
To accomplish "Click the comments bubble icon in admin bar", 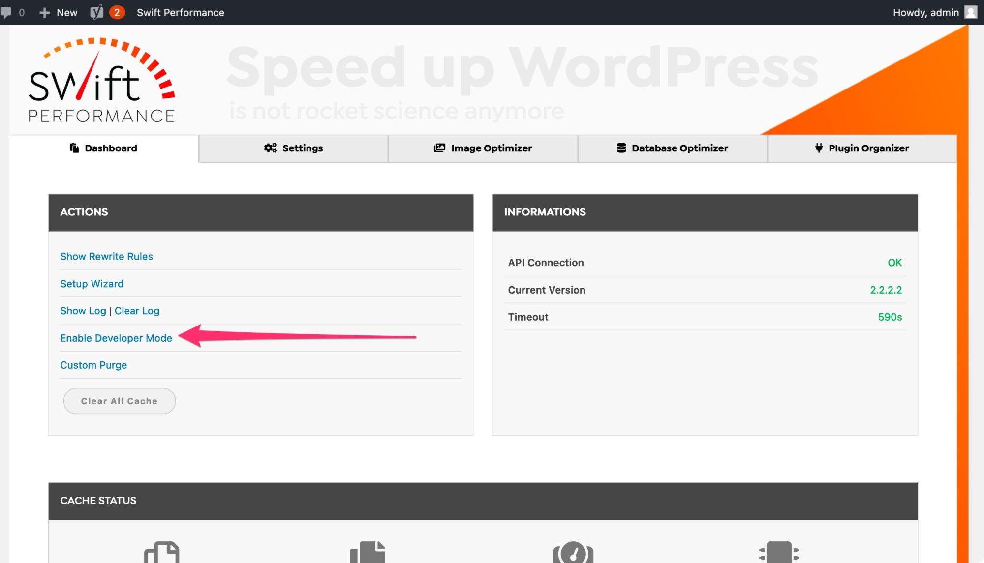I will click(7, 12).
